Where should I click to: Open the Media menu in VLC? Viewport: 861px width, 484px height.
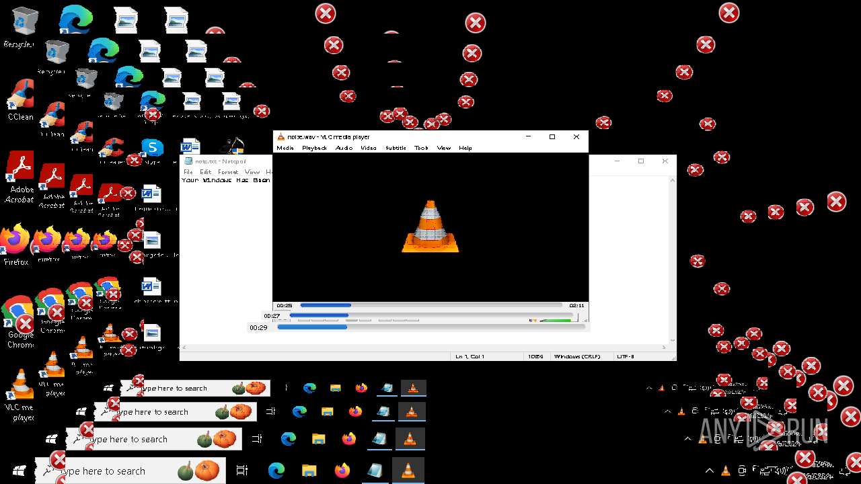[285, 148]
